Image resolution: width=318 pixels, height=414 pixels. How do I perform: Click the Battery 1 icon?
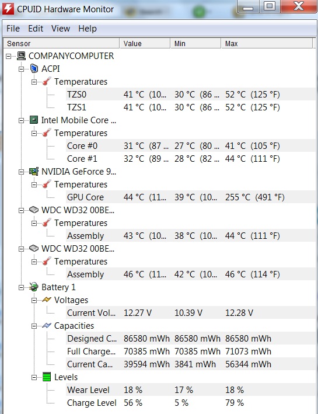[34, 287]
